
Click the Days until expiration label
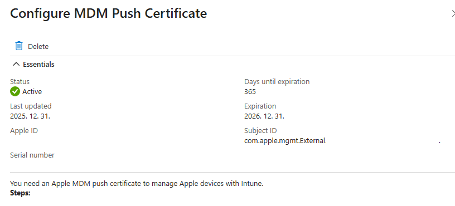point(277,82)
